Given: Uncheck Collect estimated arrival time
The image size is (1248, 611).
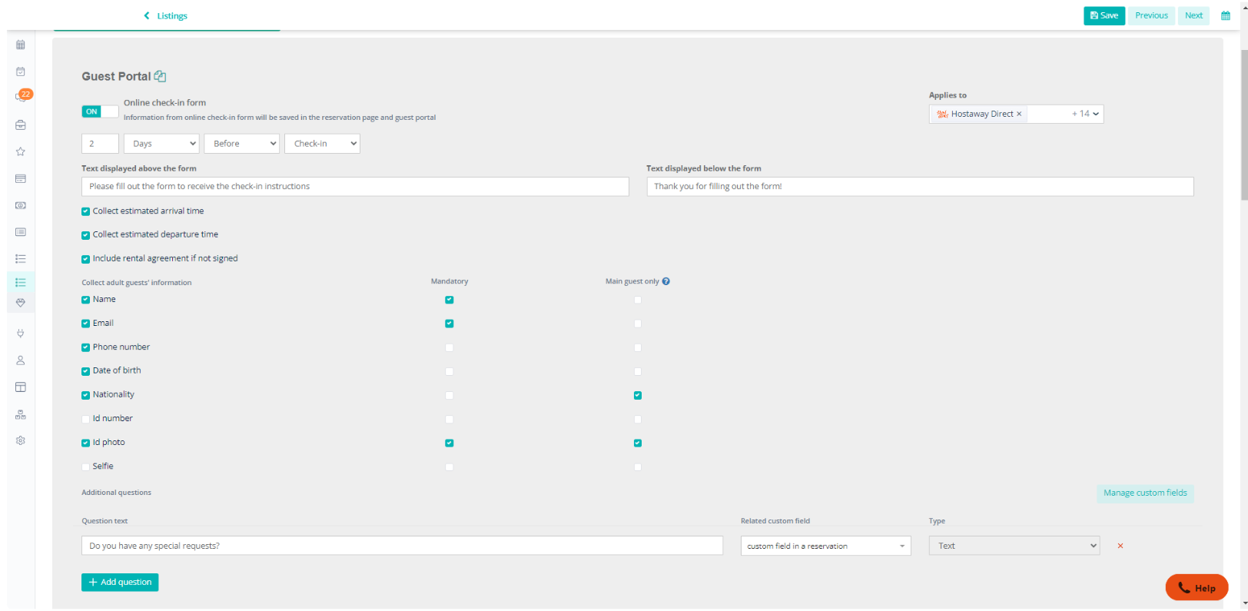Looking at the screenshot, I should pos(85,211).
